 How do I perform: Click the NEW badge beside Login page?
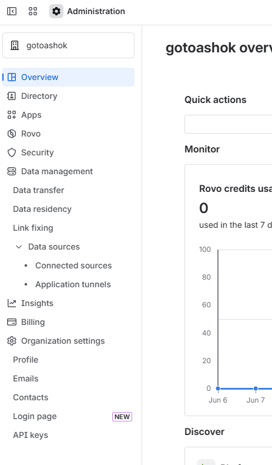click(x=122, y=417)
